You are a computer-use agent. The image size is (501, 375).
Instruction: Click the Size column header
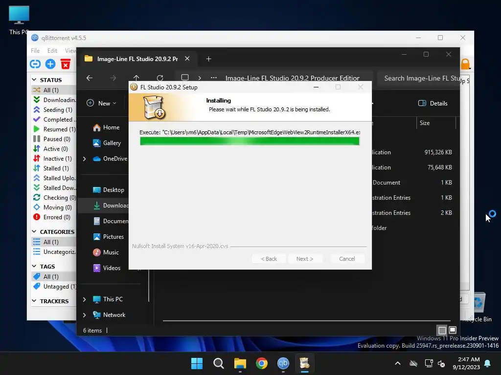[436, 123]
